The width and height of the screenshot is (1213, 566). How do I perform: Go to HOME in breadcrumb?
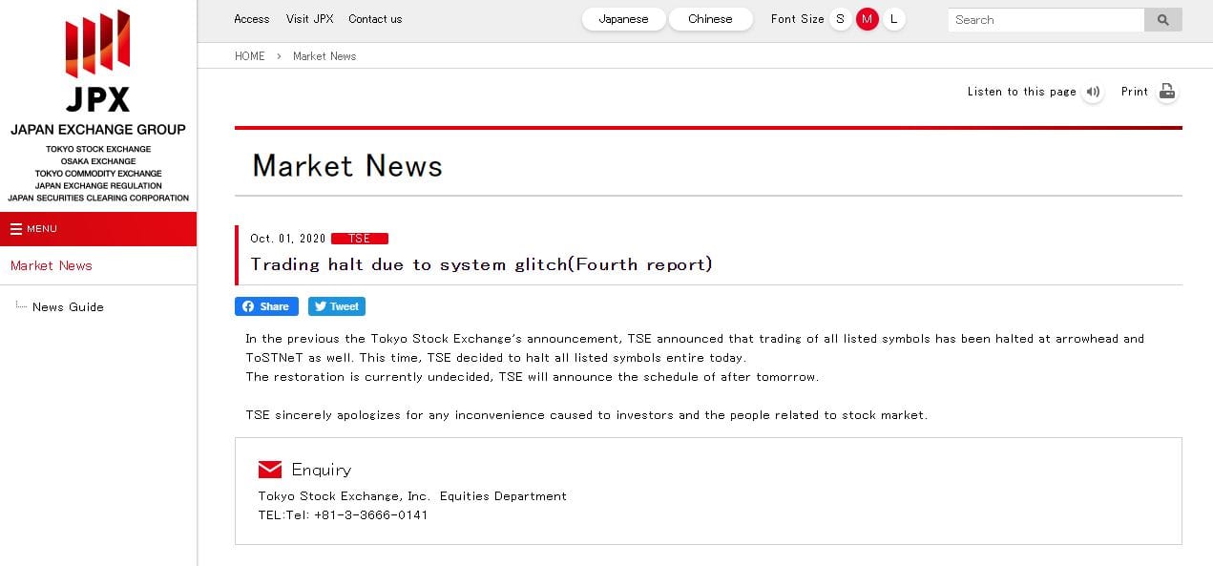250,56
